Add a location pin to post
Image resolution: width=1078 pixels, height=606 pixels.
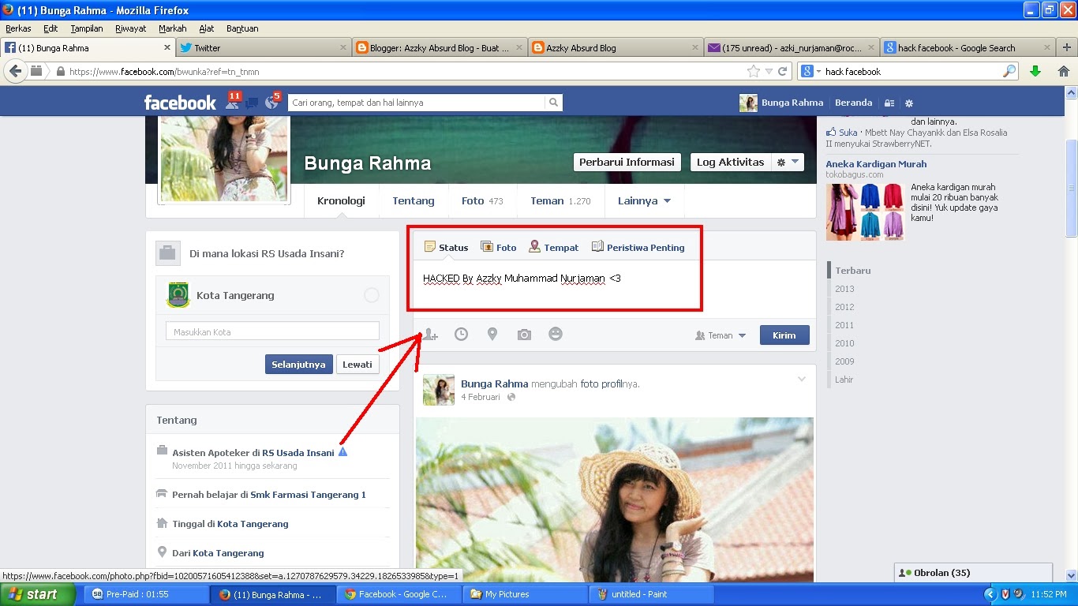click(x=492, y=335)
